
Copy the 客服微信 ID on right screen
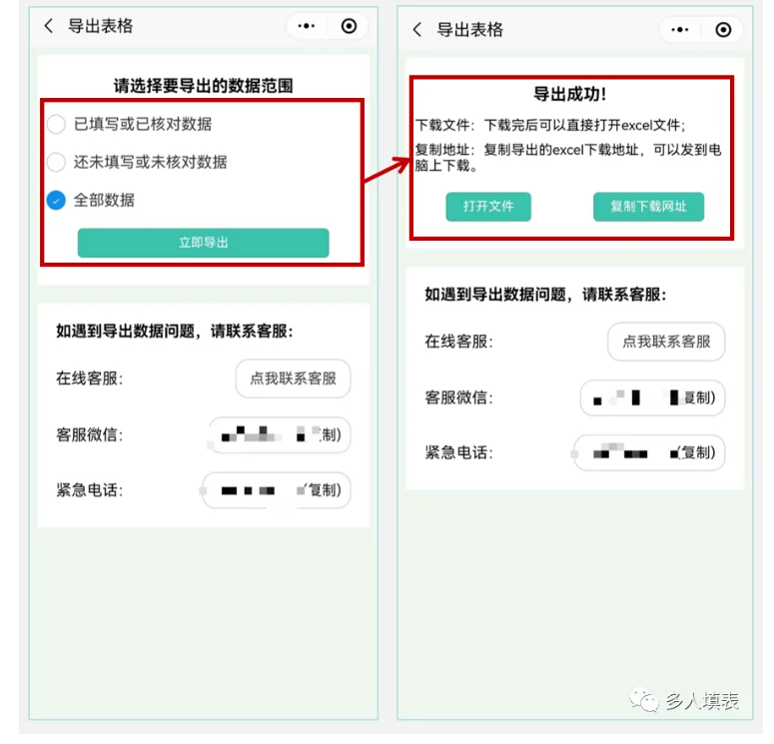coord(652,397)
